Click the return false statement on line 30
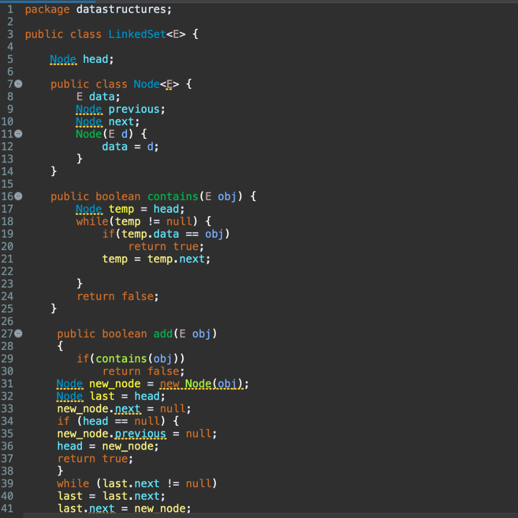Screen dimensions: 518x518 (143, 371)
